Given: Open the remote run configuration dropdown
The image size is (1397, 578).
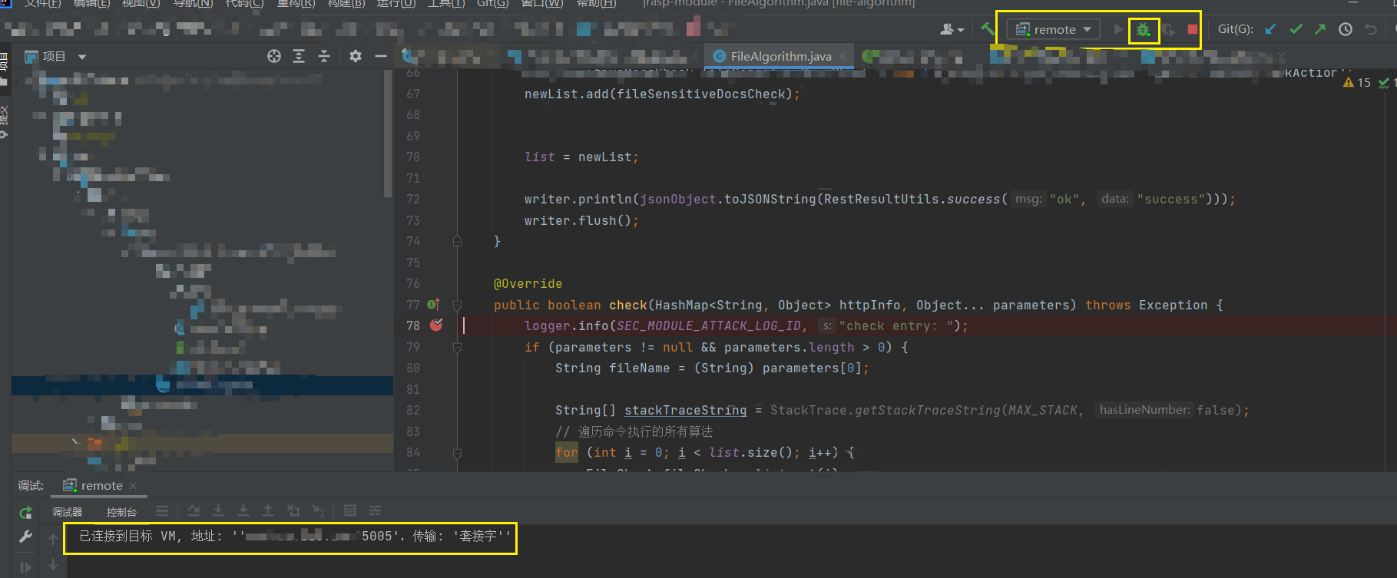Looking at the screenshot, I should click(1054, 30).
